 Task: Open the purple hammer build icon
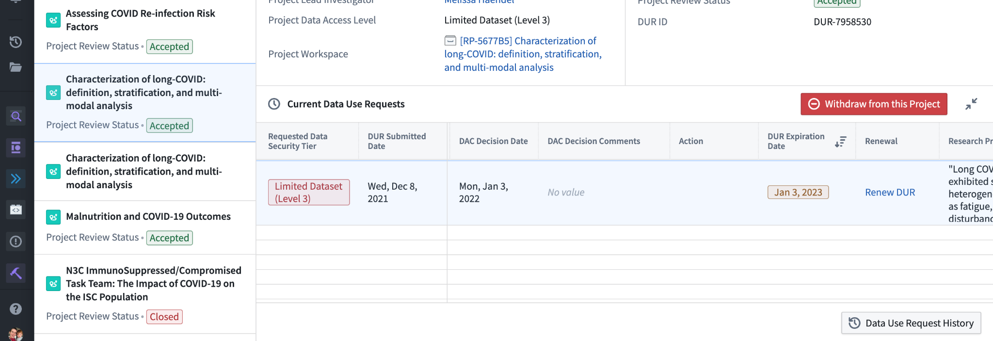[x=16, y=273]
